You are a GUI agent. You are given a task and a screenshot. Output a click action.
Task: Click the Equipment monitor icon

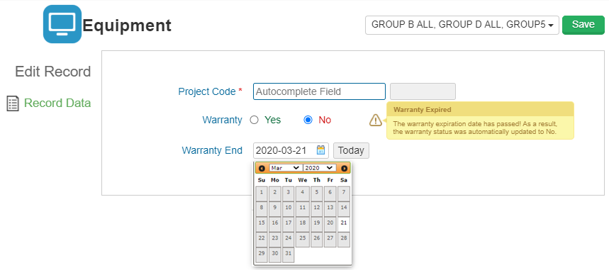pyautogui.click(x=62, y=24)
